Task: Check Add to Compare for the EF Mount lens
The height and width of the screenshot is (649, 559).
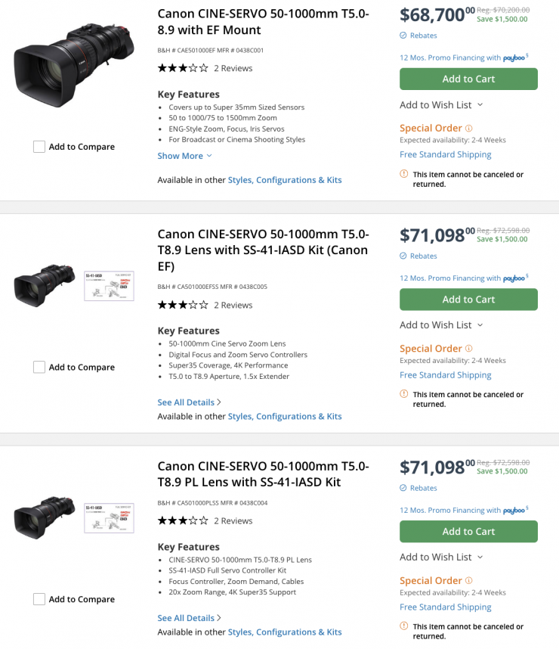Action: (39, 147)
